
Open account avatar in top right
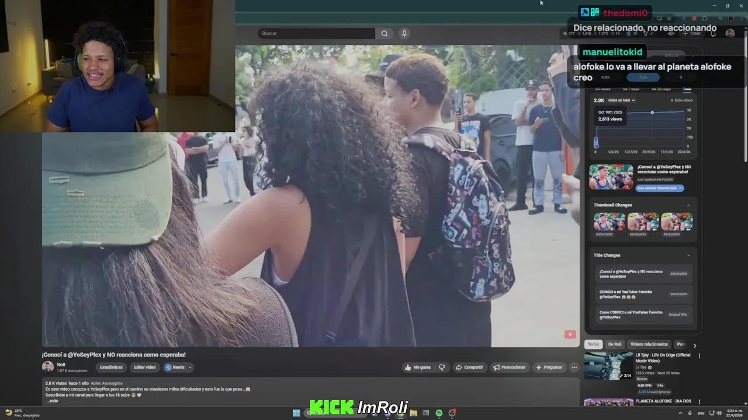click(x=730, y=33)
